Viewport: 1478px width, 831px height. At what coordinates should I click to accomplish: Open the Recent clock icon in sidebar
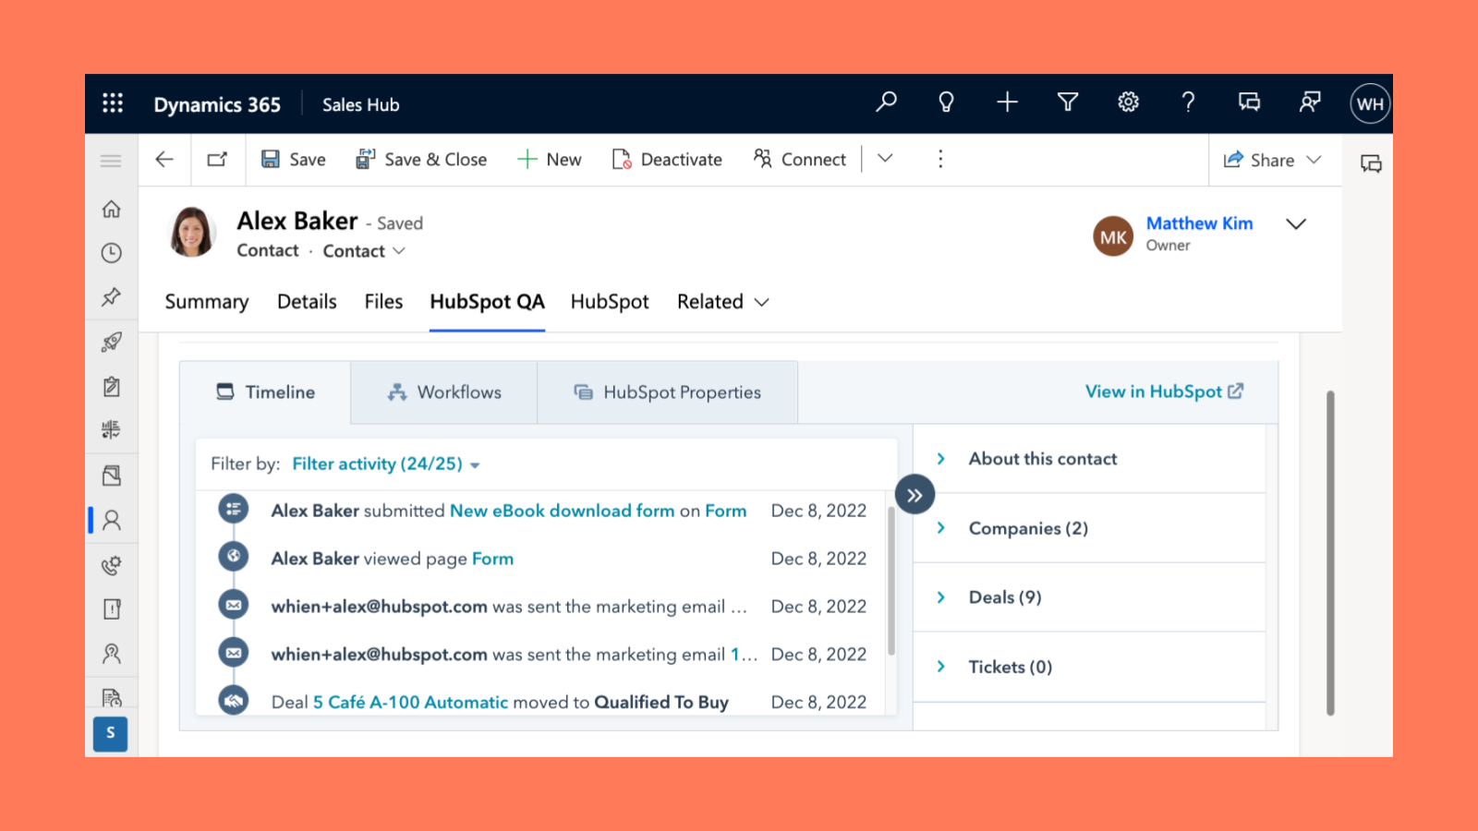tap(111, 253)
